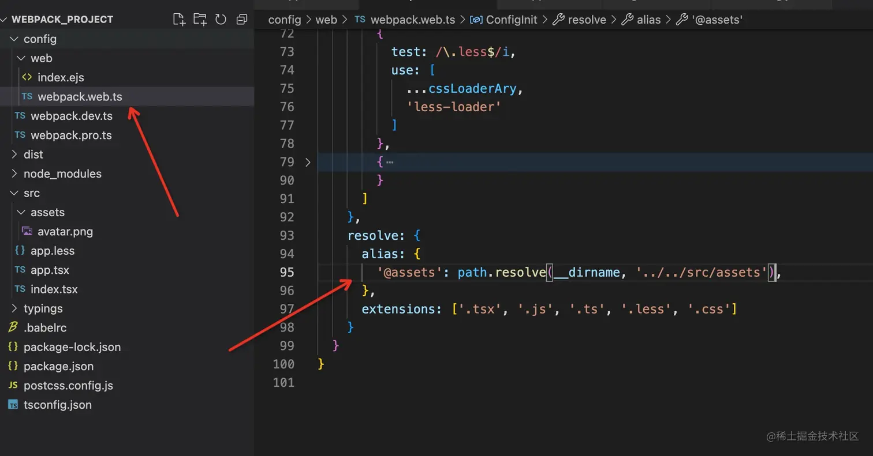Click the TS icon beside webpack.dev.ts
Viewport: 873px width, 456px height.
click(20, 116)
